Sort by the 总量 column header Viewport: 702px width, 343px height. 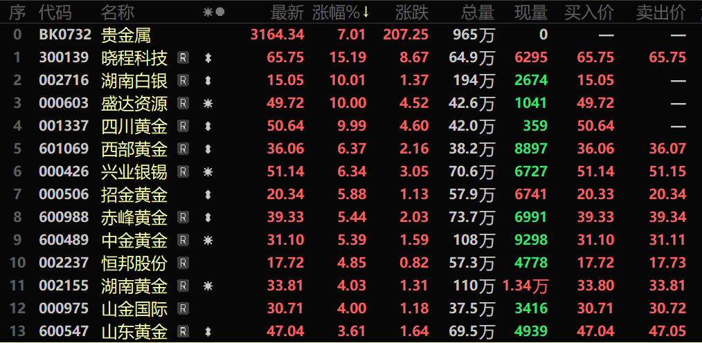pos(478,13)
